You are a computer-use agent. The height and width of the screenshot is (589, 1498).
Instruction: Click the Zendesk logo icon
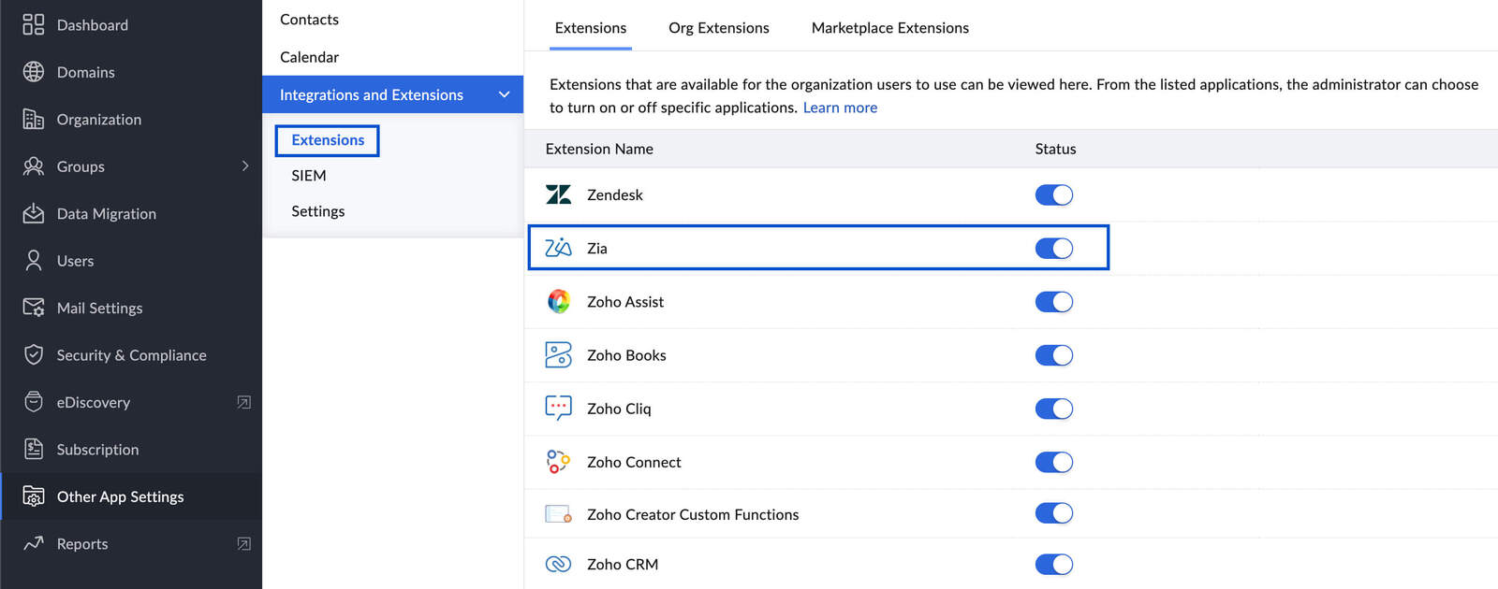[x=558, y=194]
